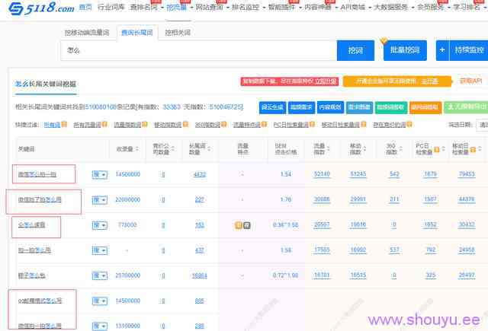Open API商城 in top navigation
488x331 pixels.
(x=352, y=7)
